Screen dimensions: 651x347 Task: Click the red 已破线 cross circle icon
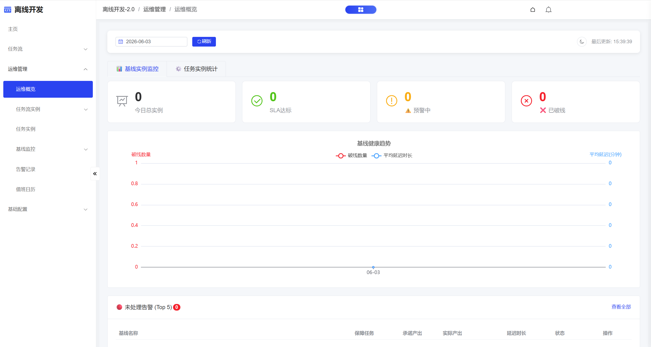tap(526, 101)
